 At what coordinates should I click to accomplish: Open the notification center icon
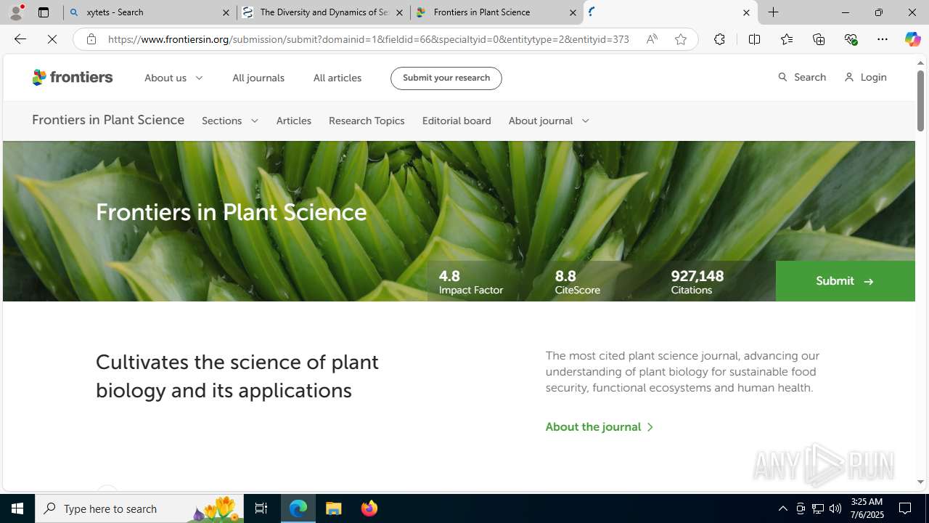pyautogui.click(x=906, y=508)
